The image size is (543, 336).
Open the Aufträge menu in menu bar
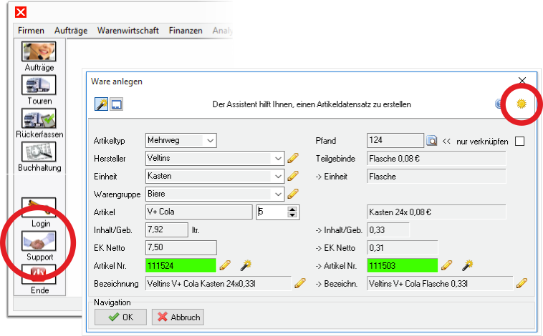click(x=71, y=31)
